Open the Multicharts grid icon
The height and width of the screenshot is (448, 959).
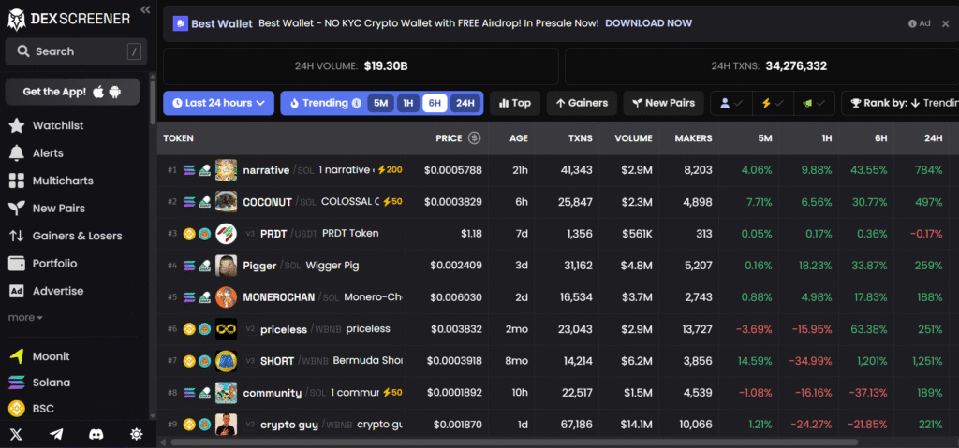(x=16, y=181)
